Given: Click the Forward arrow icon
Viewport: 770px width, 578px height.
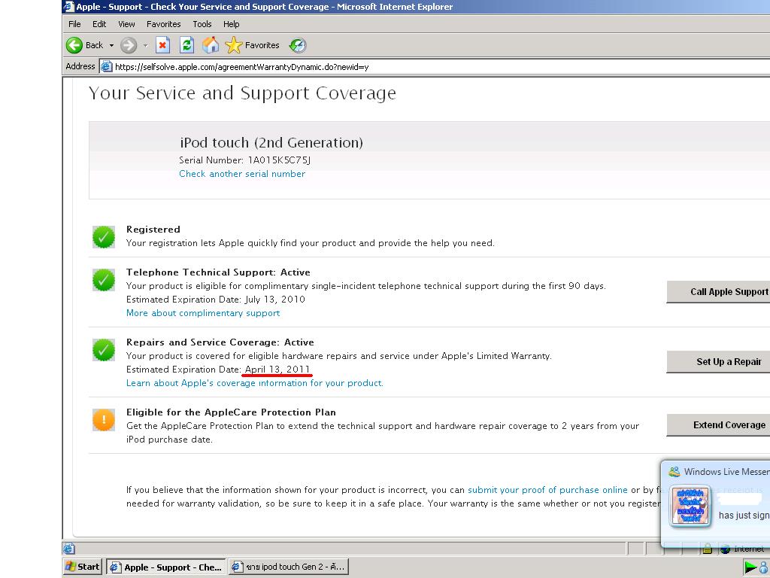Looking at the screenshot, I should coord(129,45).
